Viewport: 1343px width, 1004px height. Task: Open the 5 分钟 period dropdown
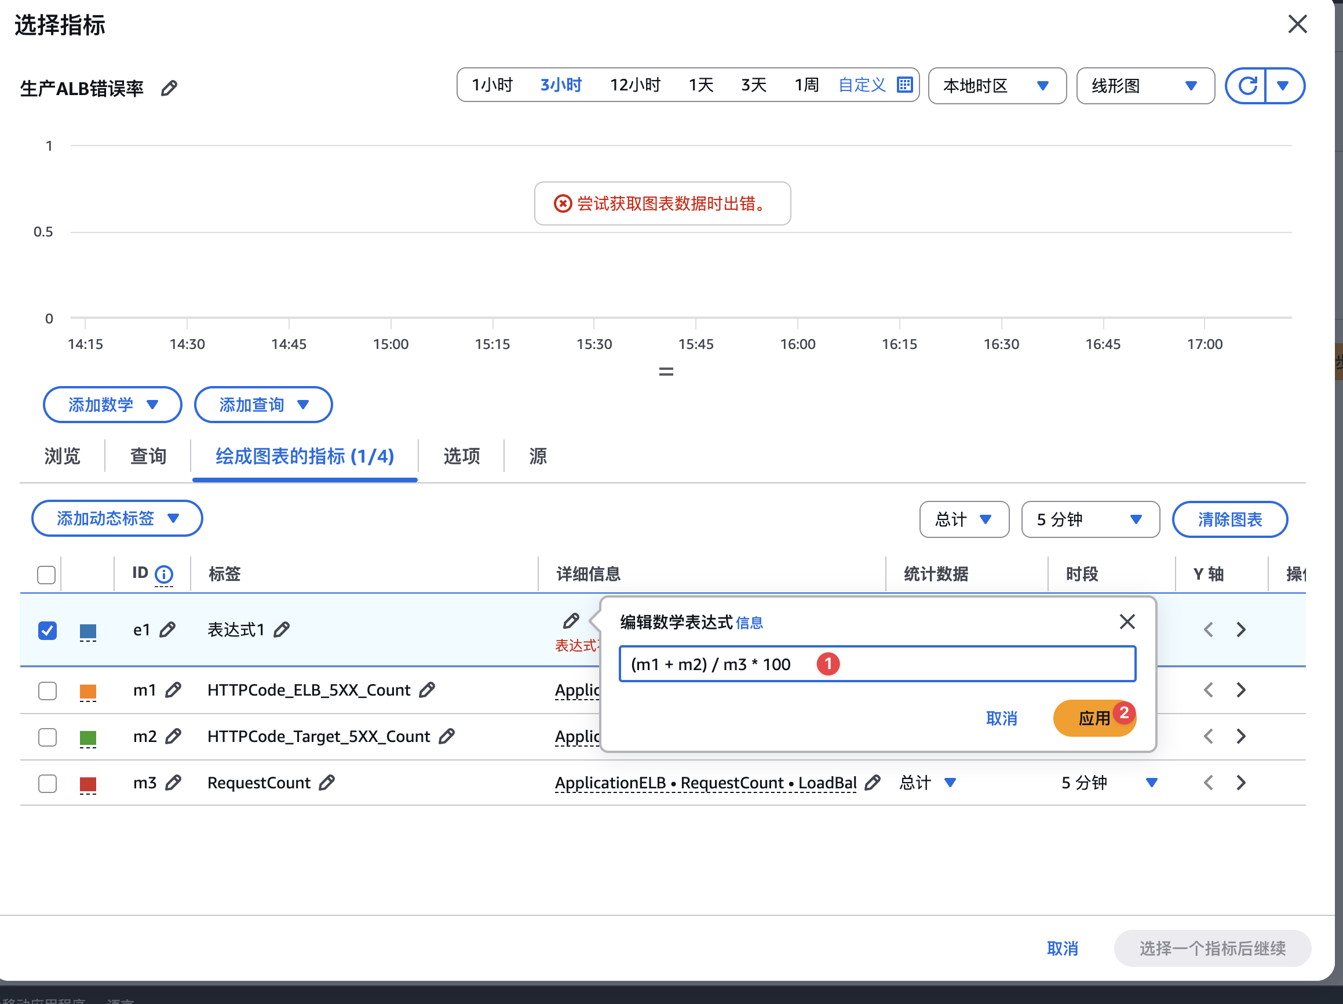(x=1090, y=519)
